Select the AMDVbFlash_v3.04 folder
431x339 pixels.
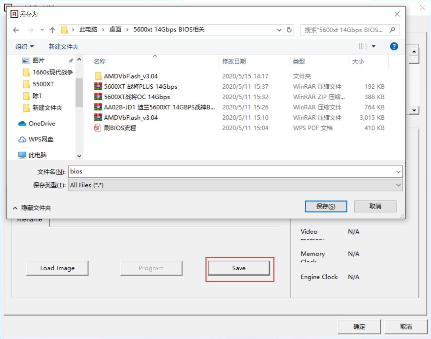click(131, 76)
